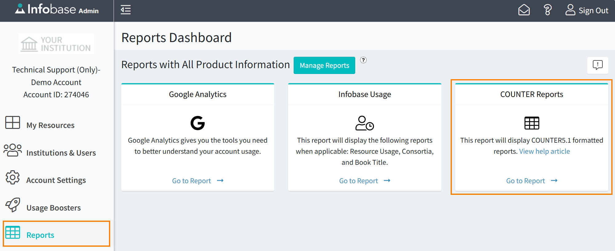615x251 pixels.
Task: Go to Report under Infobase Usage
Action: coord(359,181)
